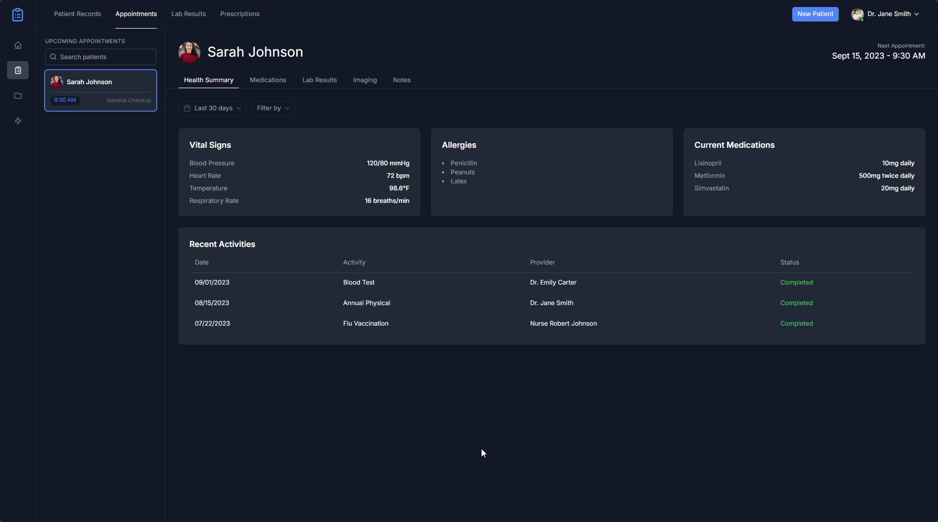Click the clipboard app logo at top left
This screenshot has width=938, height=522.
coord(18,15)
